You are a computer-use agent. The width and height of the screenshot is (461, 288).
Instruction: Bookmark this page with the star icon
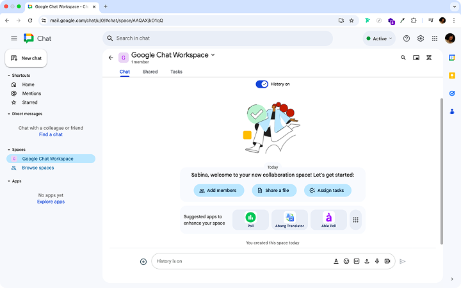pyautogui.click(x=352, y=20)
